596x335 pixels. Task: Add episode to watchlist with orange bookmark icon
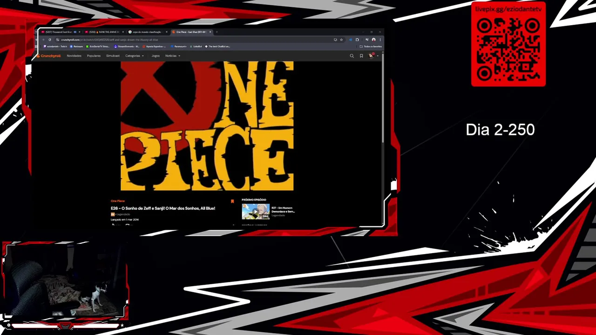coord(232,201)
